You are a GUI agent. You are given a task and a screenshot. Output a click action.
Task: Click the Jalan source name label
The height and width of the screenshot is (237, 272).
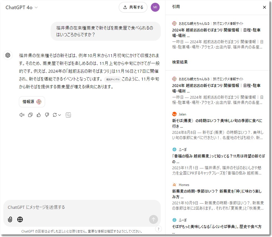(x=182, y=114)
